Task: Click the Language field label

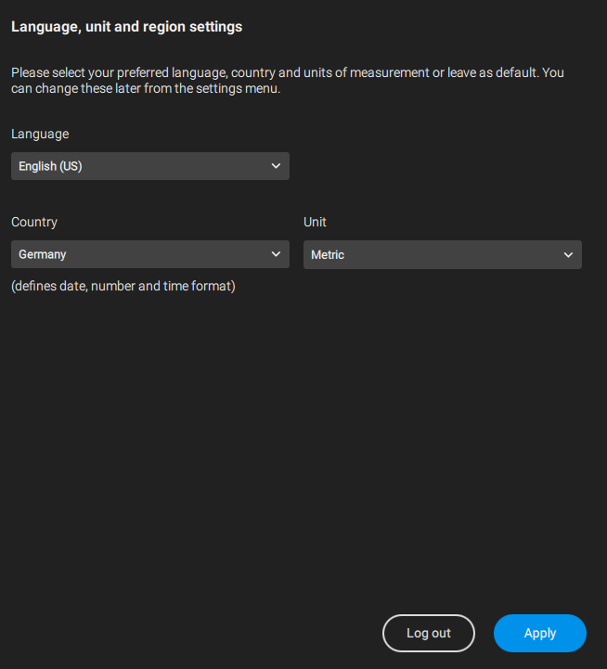Action: pos(40,134)
